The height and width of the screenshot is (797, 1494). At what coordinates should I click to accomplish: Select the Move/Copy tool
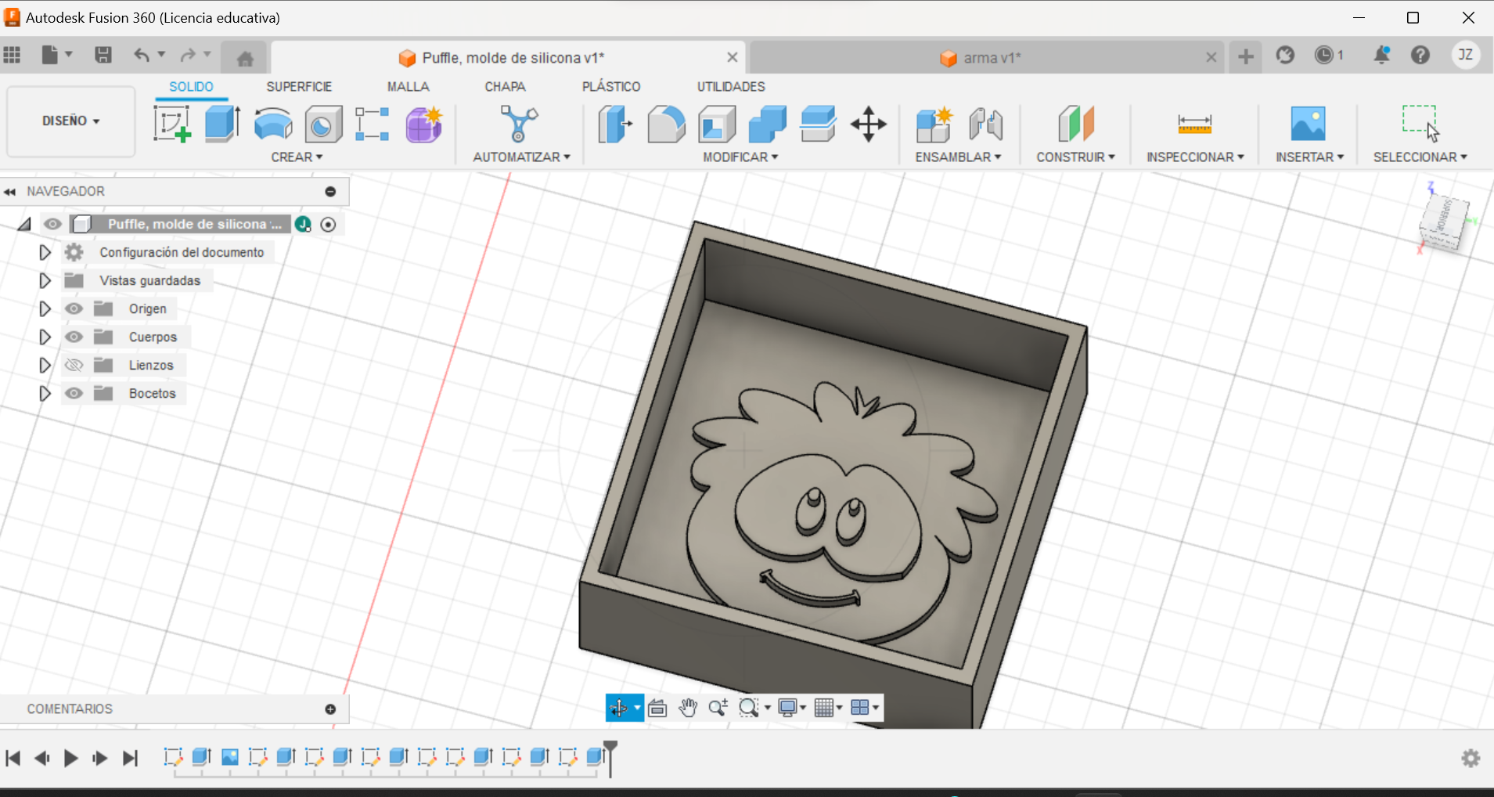pos(869,124)
